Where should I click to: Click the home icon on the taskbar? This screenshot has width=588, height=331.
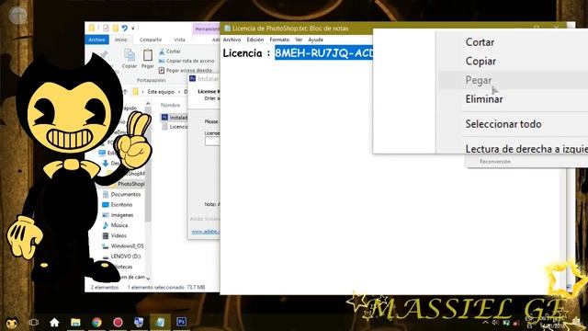pyautogui.click(x=54, y=322)
